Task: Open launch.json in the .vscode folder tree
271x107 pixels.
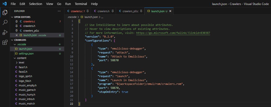Action: click(x=37, y=49)
